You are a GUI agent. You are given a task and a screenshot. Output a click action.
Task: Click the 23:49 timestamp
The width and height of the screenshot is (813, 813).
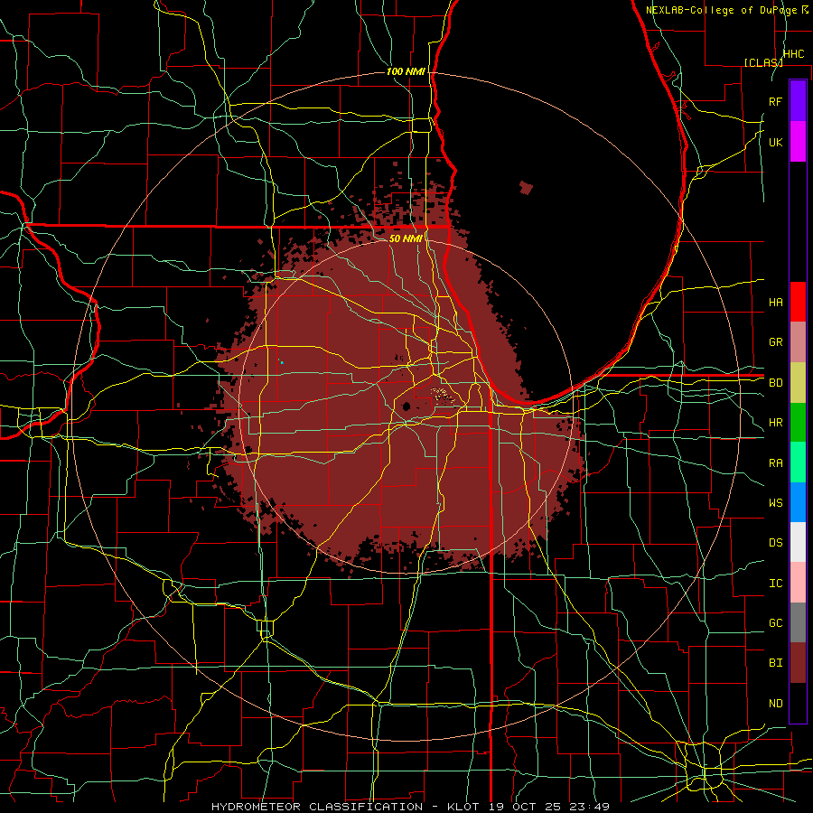(592, 807)
